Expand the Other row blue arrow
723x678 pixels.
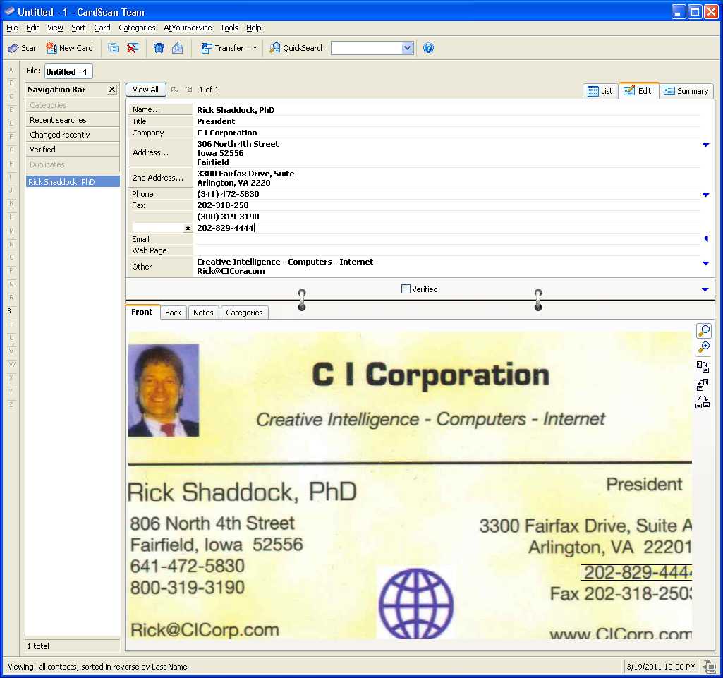tap(705, 263)
